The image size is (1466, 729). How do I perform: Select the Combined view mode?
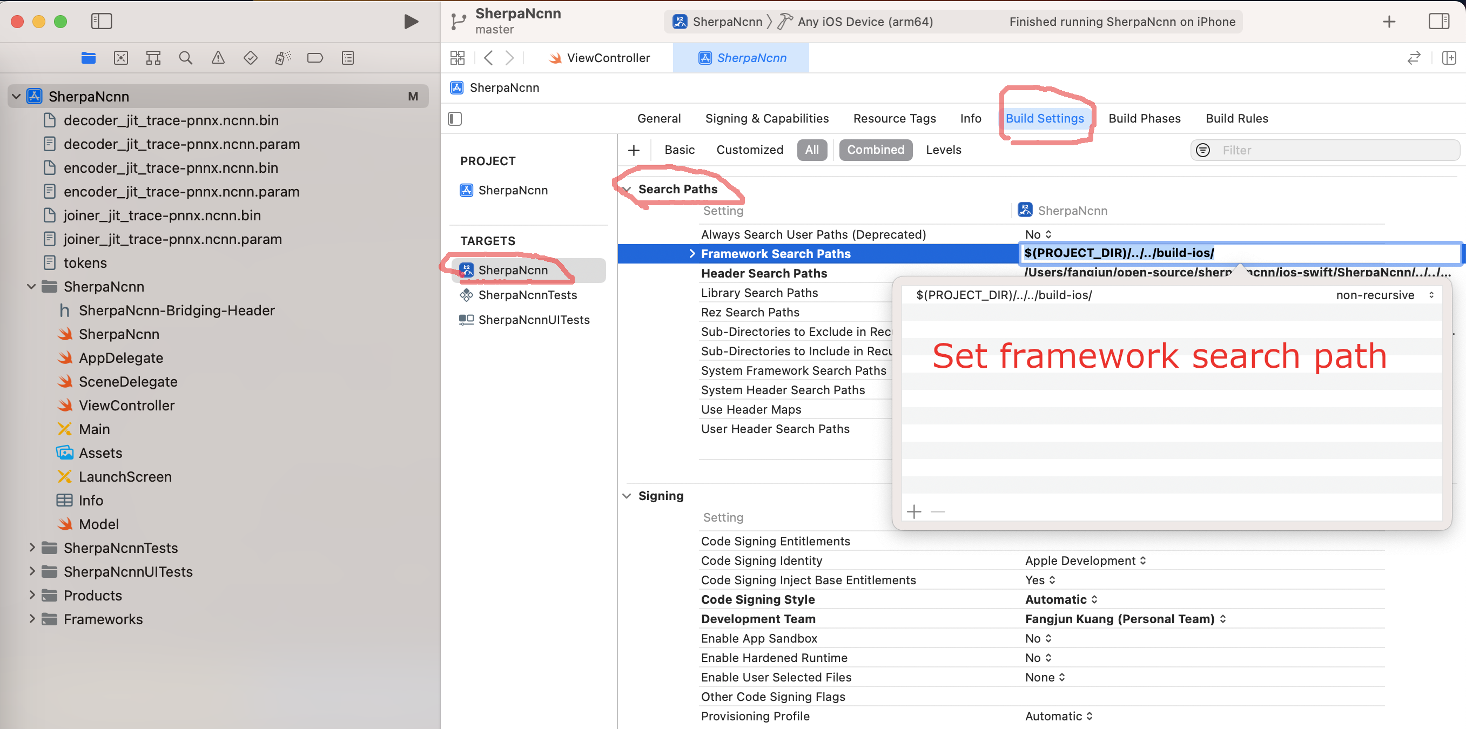click(875, 150)
